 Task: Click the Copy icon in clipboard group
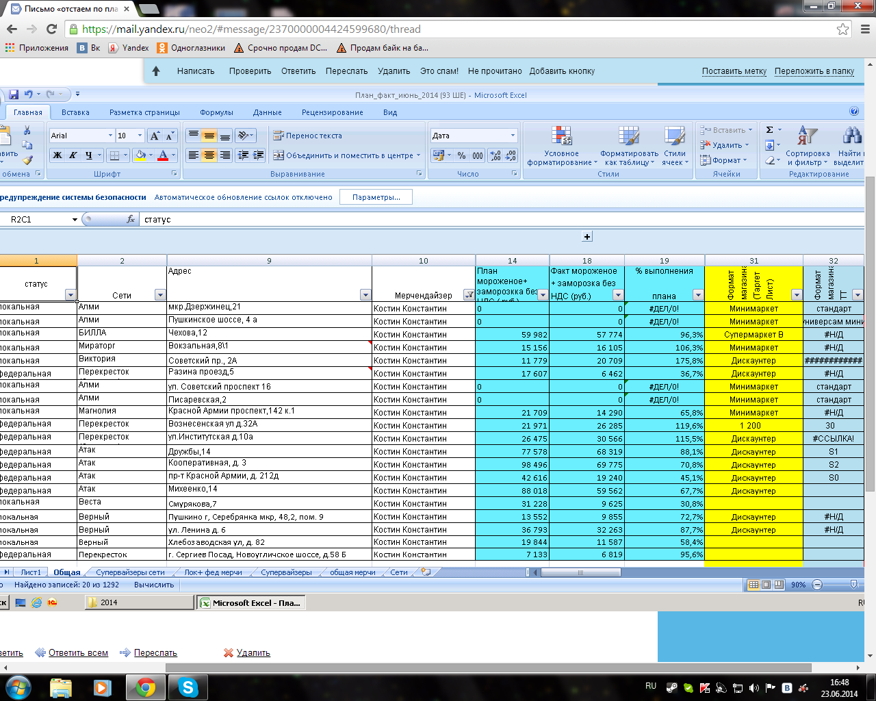[27, 145]
